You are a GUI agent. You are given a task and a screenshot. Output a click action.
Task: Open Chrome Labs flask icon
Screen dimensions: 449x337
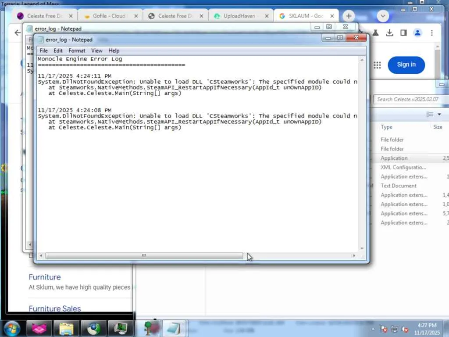coord(375,32)
